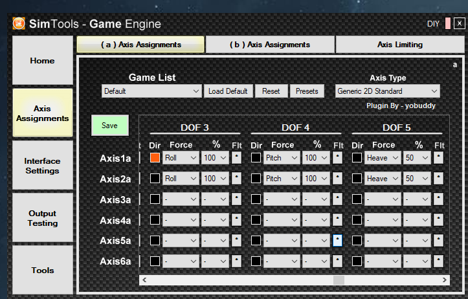This screenshot has height=299, width=468.
Task: Toggle Dir box for Axis2a DOF 3
Action: pos(155,179)
